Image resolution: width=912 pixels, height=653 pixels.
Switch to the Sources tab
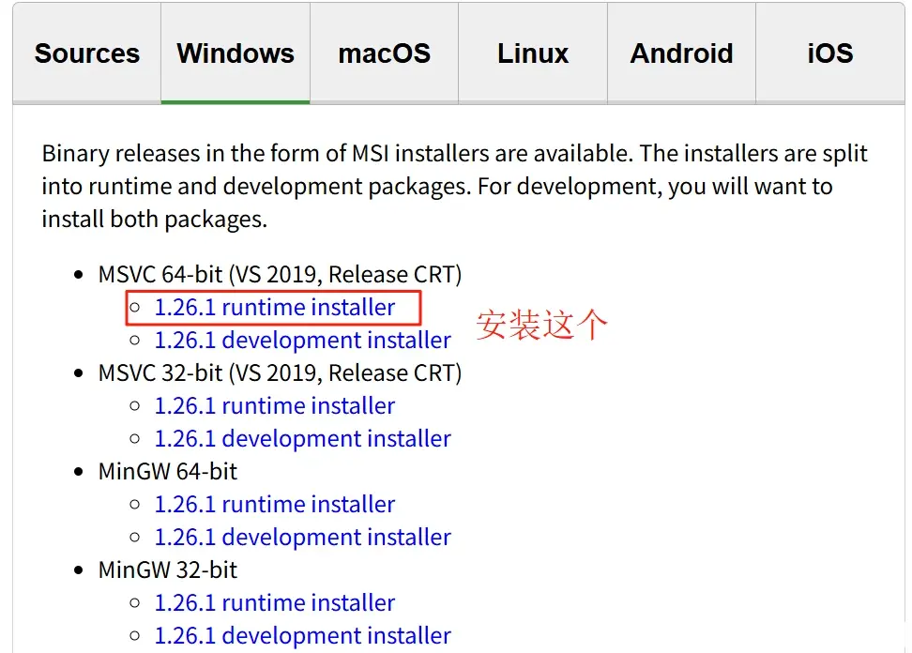click(86, 53)
